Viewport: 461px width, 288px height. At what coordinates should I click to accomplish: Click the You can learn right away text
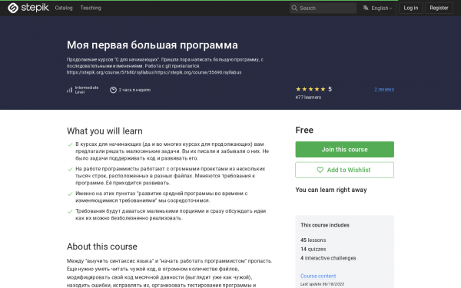click(331, 190)
